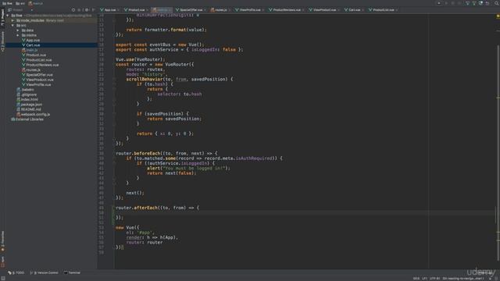Click the VCS update project icon
Image resolution: width=500 pixels, height=281 pixels.
[467, 3]
